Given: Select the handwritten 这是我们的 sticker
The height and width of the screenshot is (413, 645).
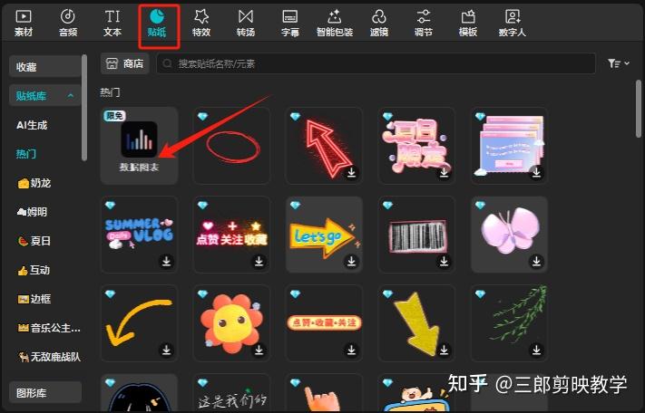Looking at the screenshot, I should [231, 393].
